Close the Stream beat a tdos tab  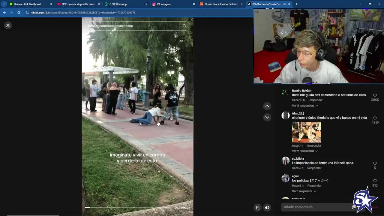point(241,4)
